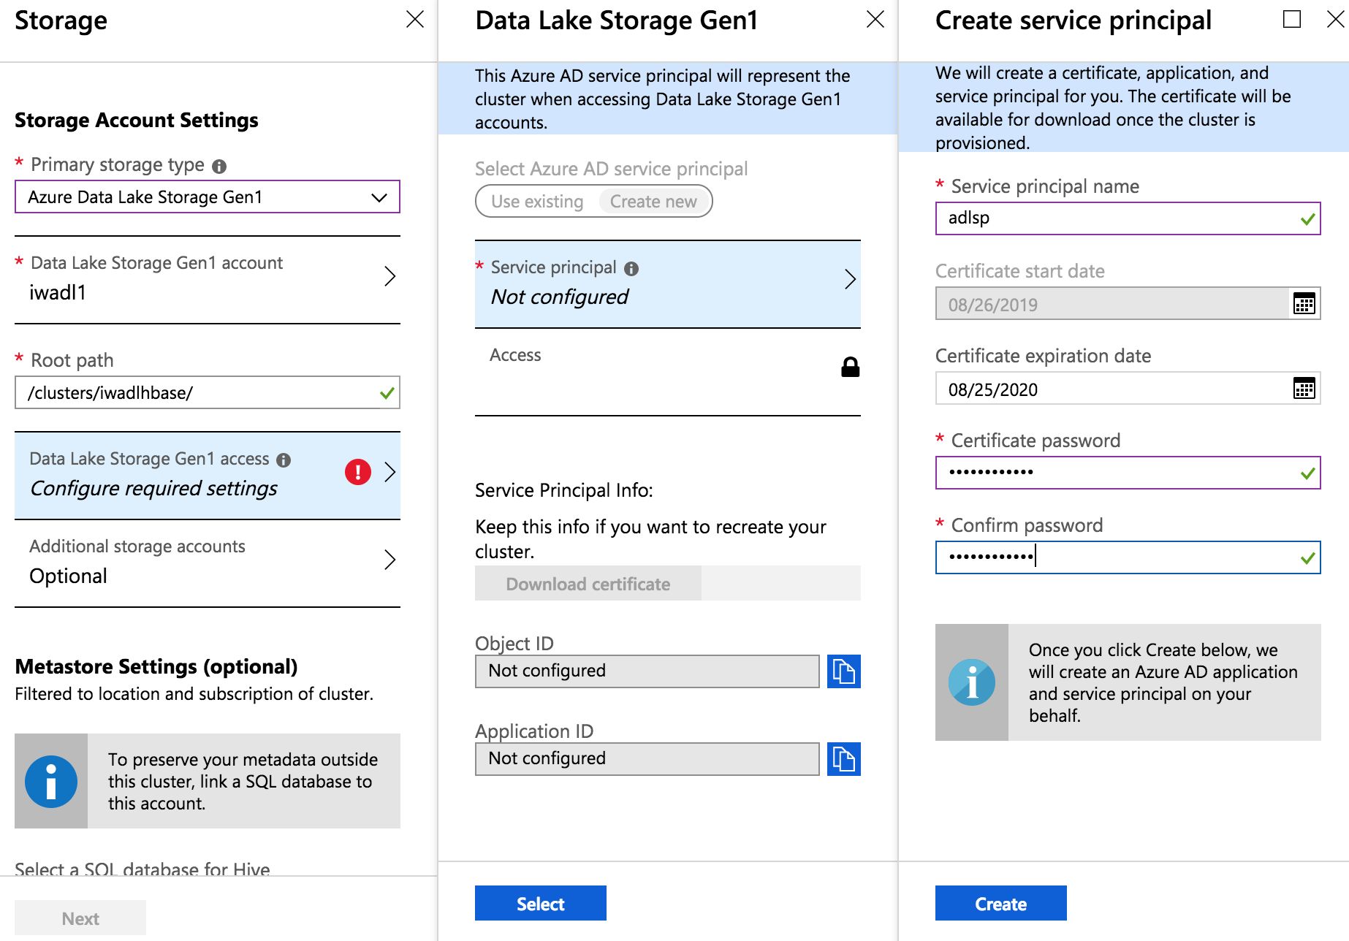This screenshot has width=1349, height=941.
Task: Click the Select button
Action: point(541,904)
